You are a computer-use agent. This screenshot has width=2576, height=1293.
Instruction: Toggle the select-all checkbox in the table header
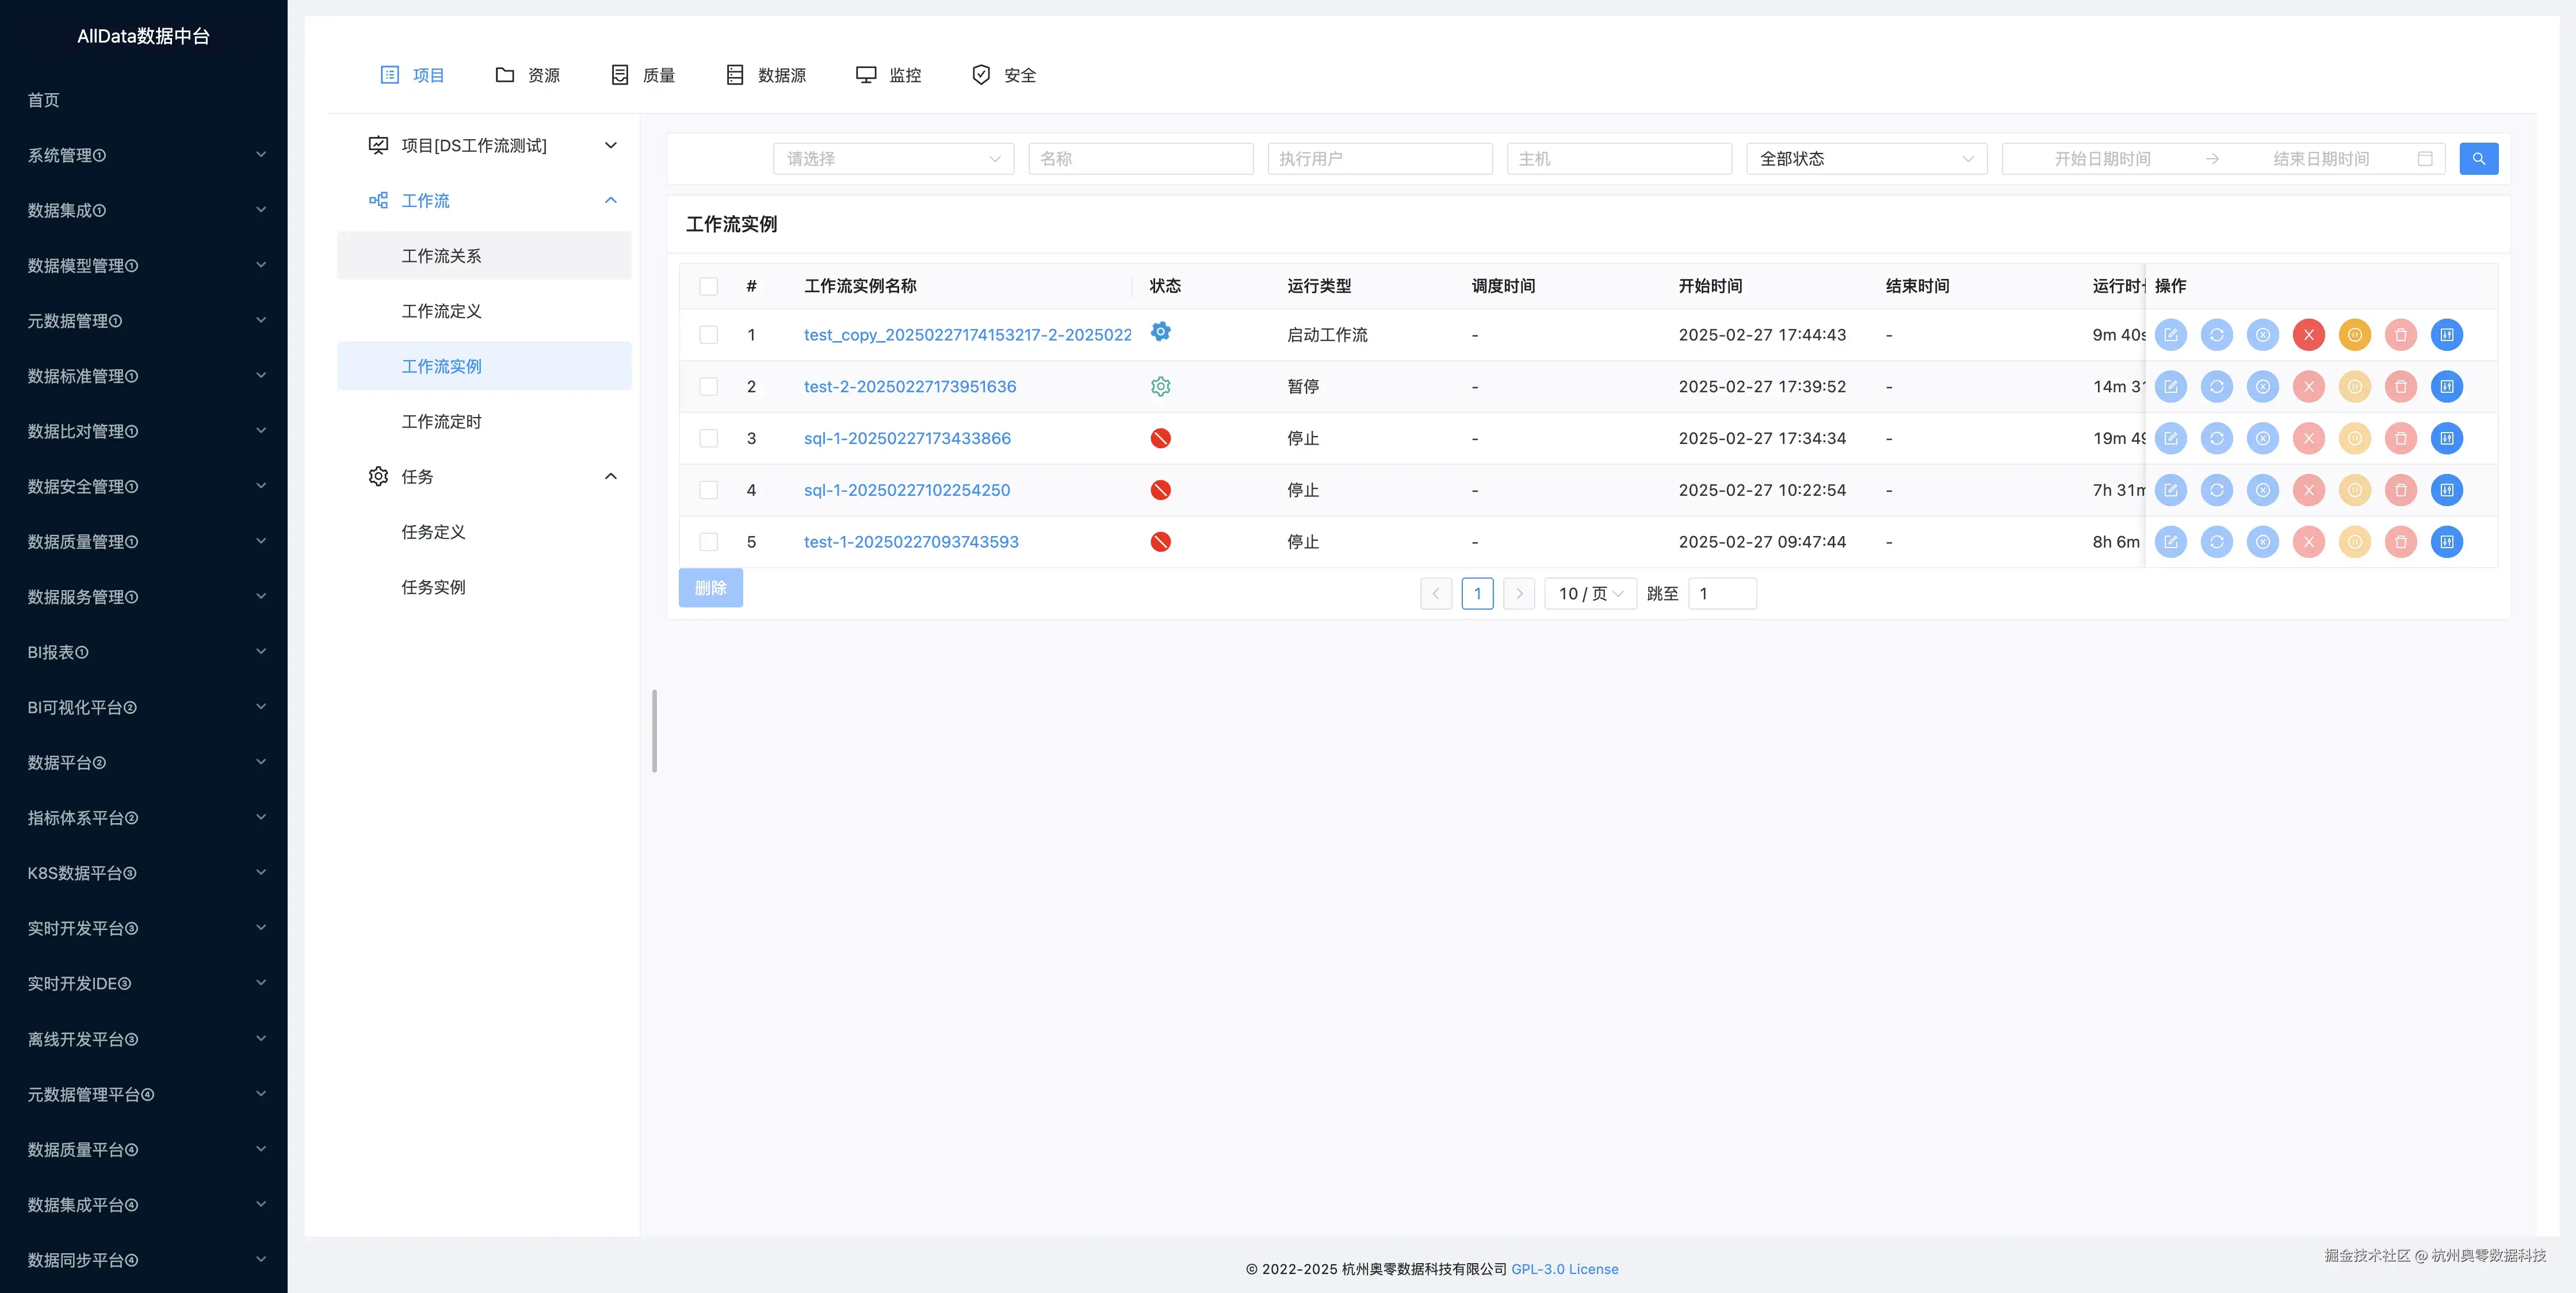coord(709,286)
